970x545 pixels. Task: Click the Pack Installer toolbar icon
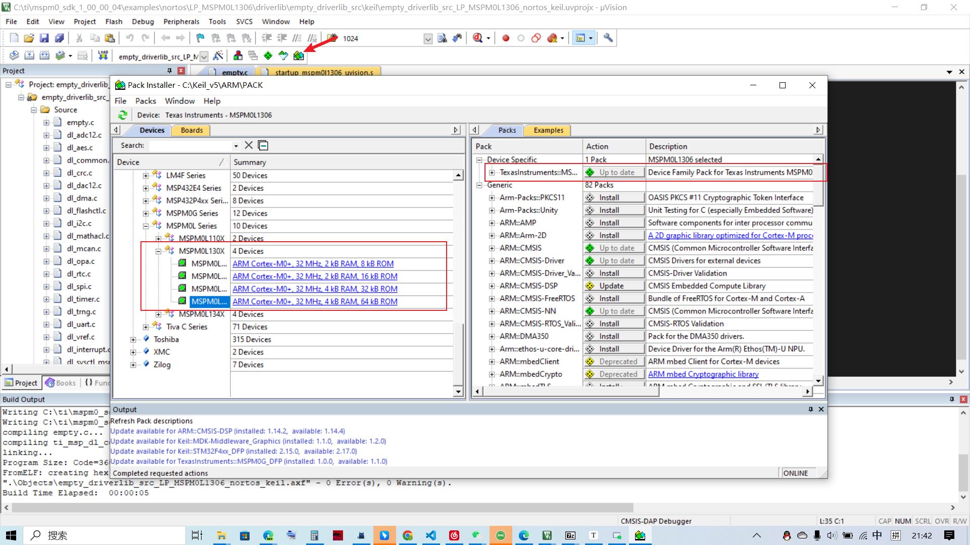point(299,56)
